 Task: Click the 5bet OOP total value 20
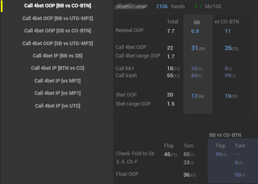(x=170, y=95)
